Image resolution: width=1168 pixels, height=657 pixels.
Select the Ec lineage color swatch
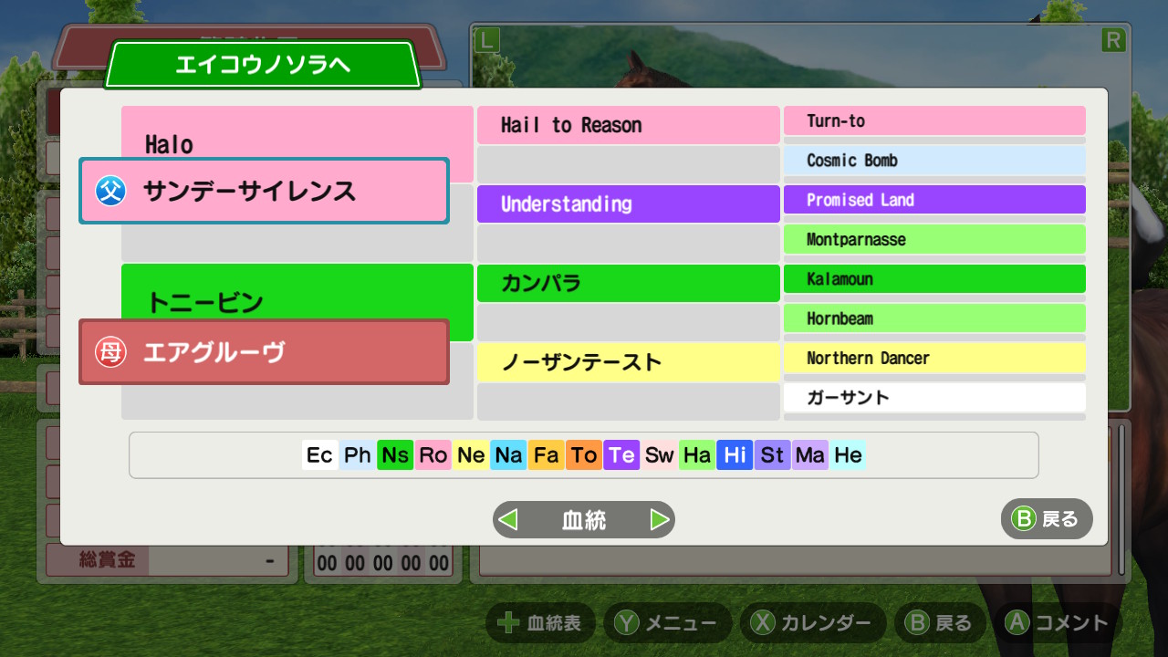(320, 455)
